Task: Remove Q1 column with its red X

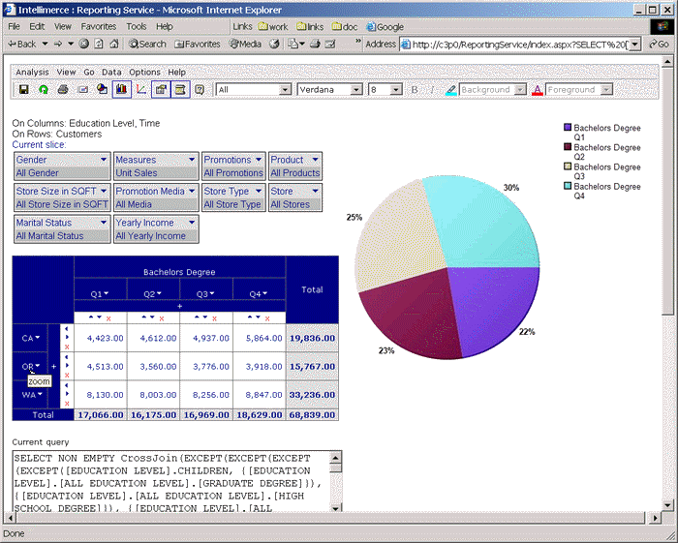Action: [x=108, y=318]
